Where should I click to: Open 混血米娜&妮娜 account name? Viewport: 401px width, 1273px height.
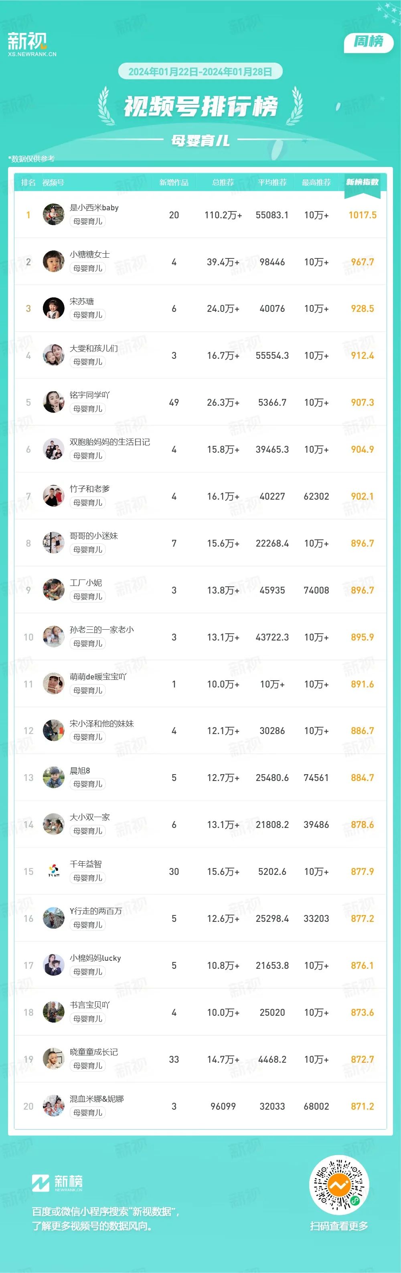97,1099
